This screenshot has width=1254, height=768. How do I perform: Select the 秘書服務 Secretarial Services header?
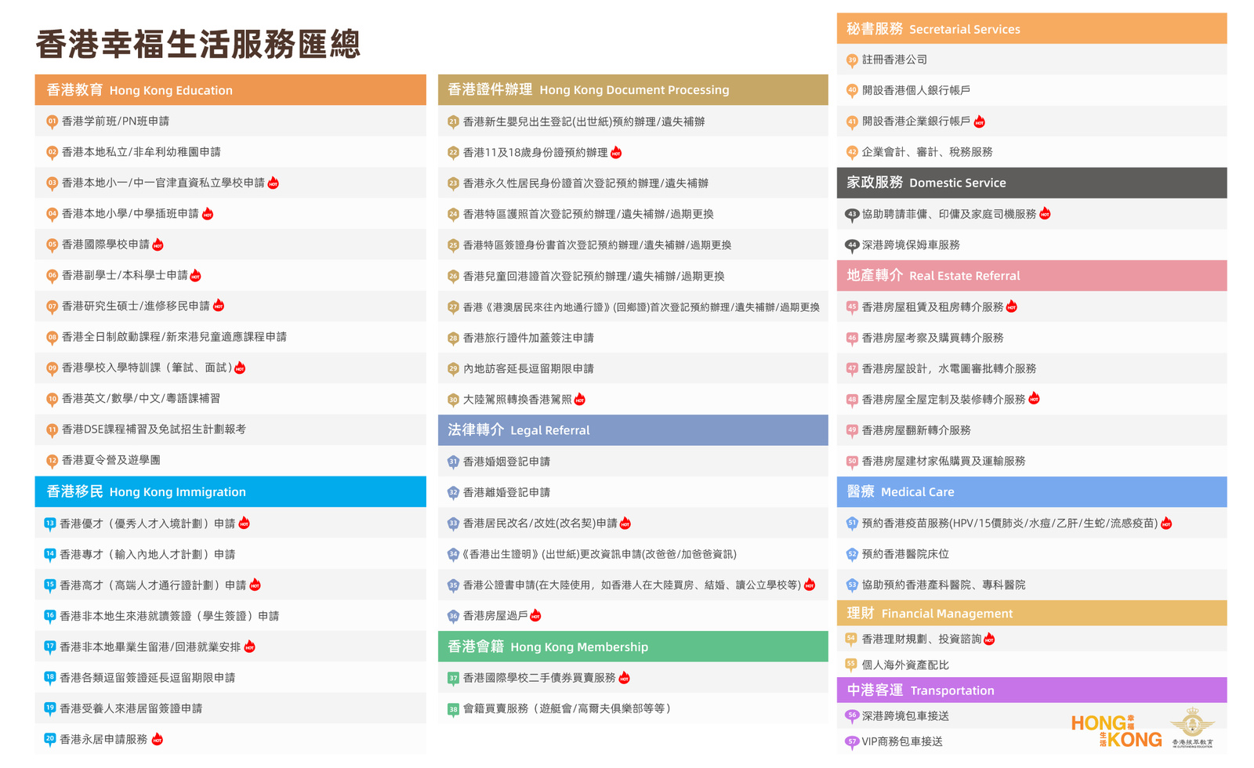pos(1032,29)
